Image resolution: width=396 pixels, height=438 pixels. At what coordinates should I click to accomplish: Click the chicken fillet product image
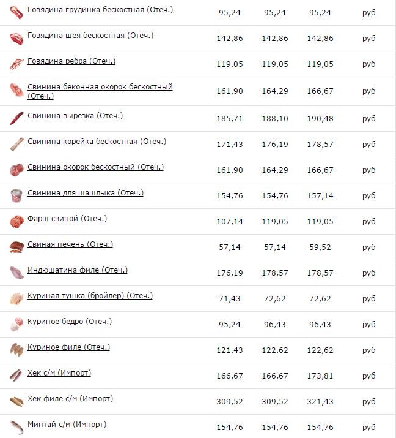[x=16, y=350]
